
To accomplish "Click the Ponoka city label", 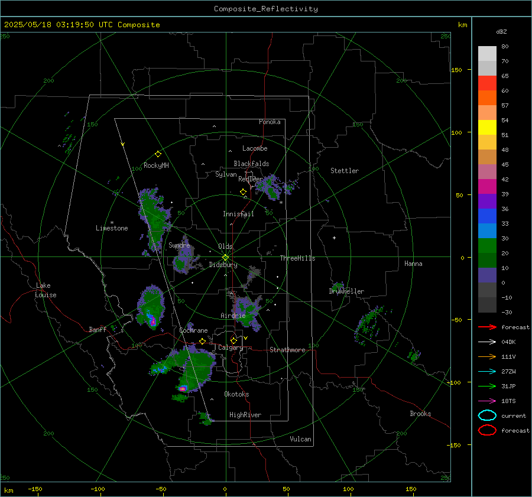I will coord(270,122).
